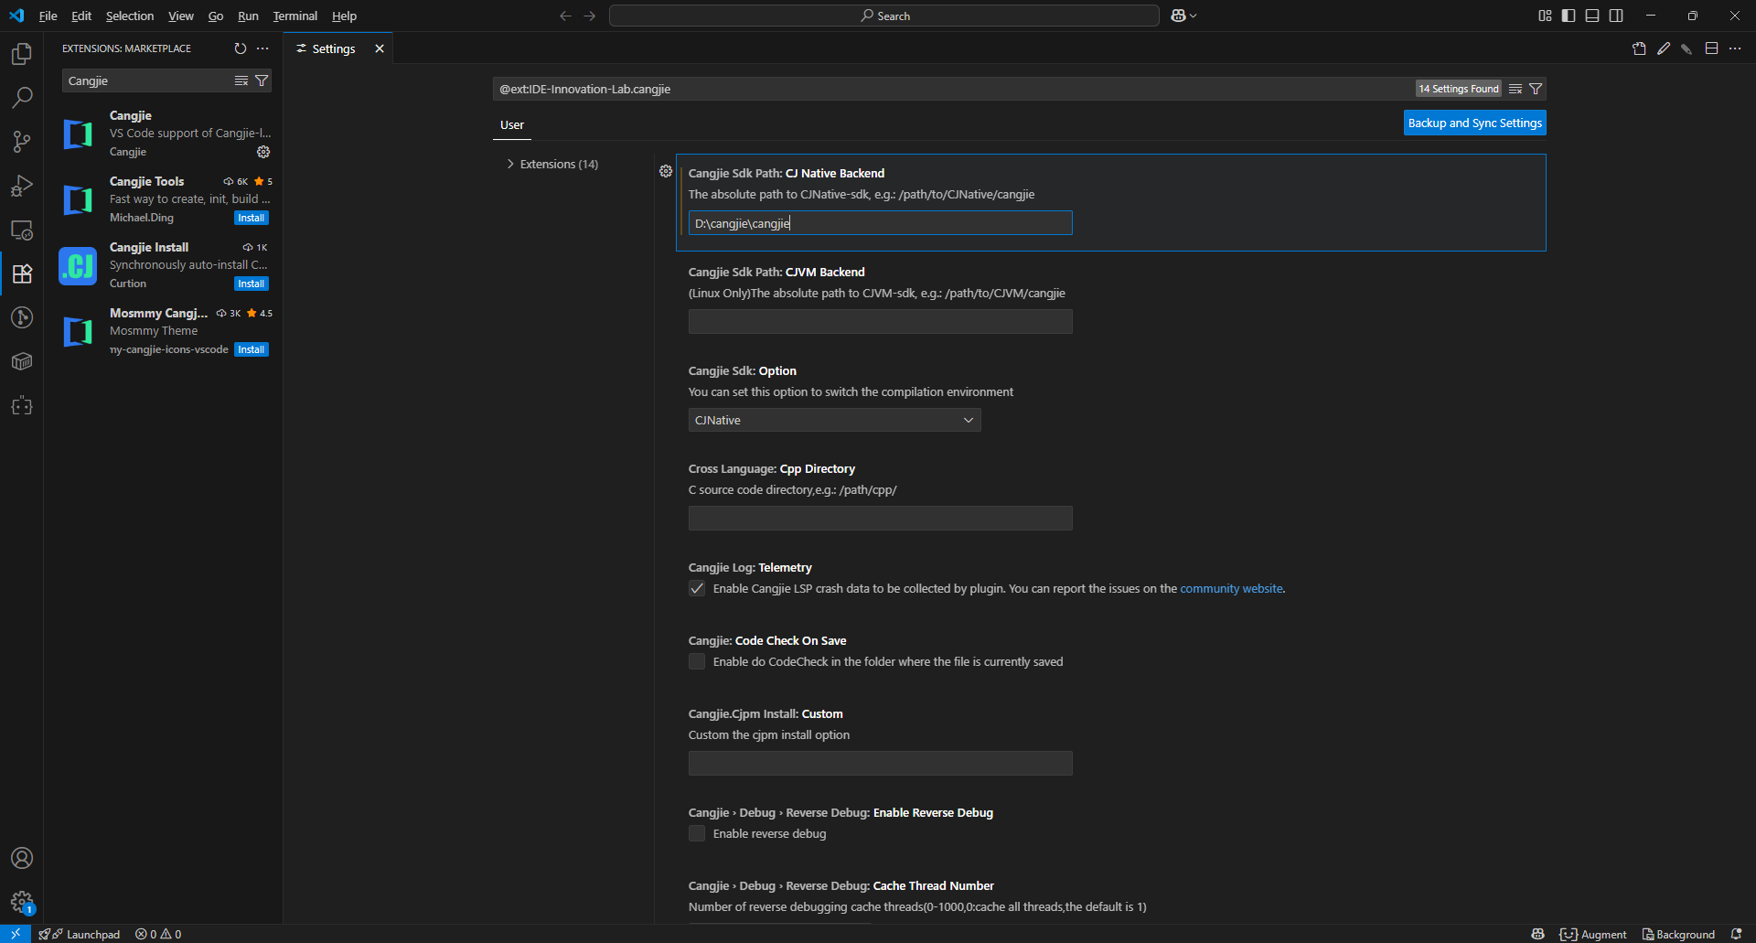The image size is (1756, 943).
Task: Open the Selection menu
Action: click(130, 16)
